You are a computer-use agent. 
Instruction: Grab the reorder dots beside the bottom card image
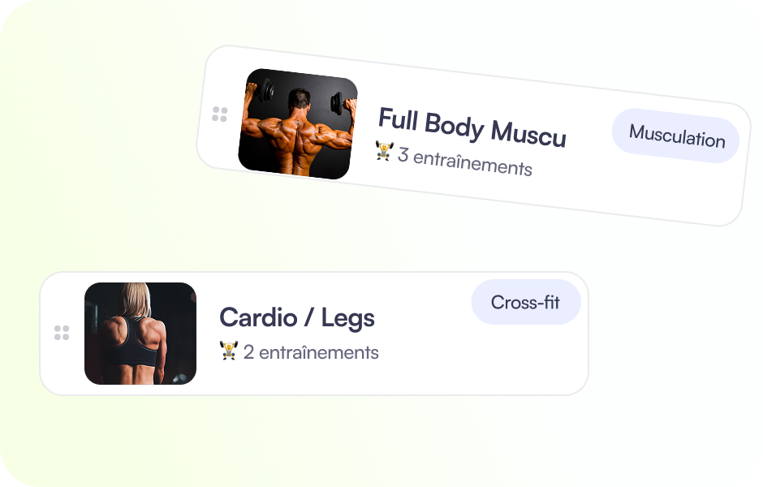click(x=62, y=331)
